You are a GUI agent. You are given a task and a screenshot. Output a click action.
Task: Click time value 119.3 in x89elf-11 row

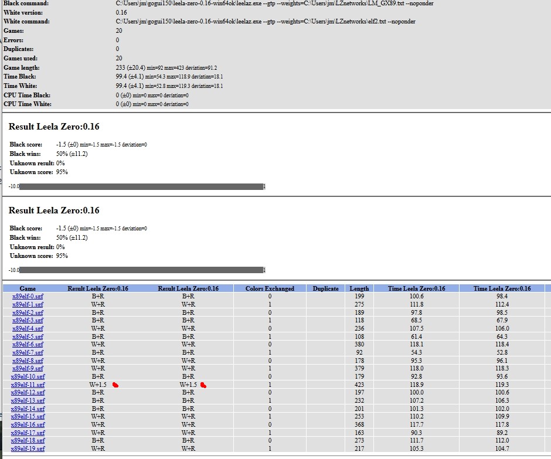tap(502, 385)
